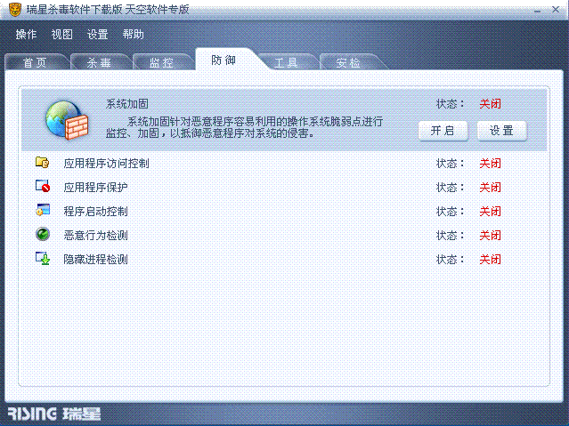Open the 设置 menu in menu bar

[98, 35]
